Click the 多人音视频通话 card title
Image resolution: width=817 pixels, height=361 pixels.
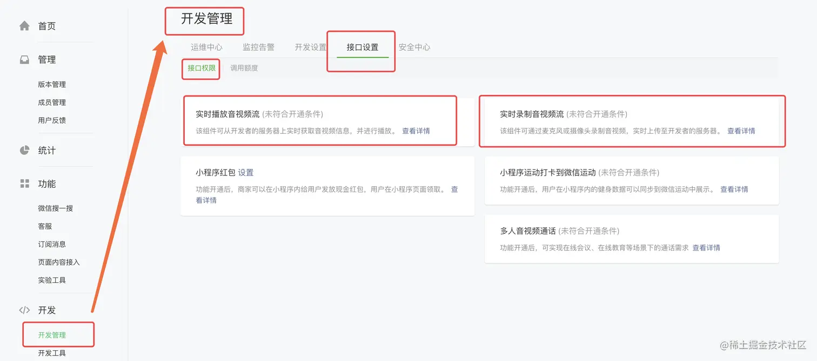coord(528,231)
